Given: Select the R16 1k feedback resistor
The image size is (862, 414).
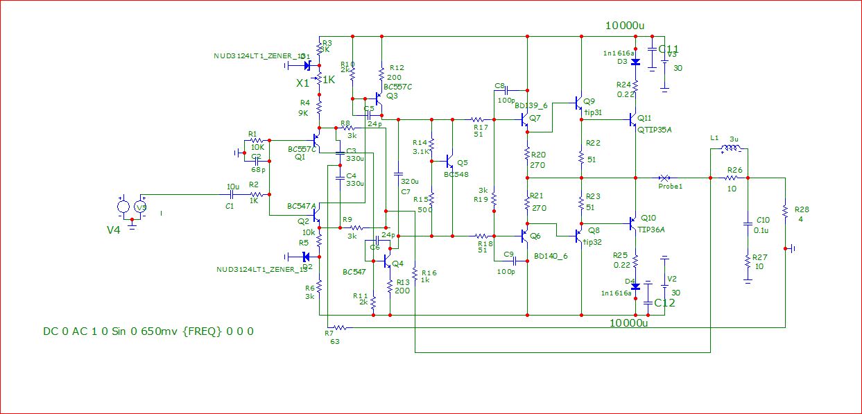Looking at the screenshot, I should [415, 275].
